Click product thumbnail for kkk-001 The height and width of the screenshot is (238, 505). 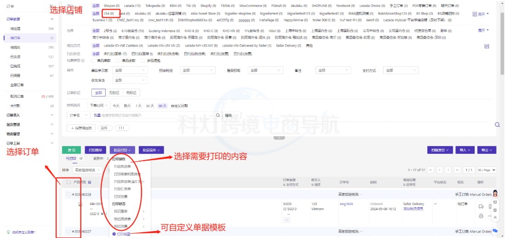pyautogui.click(x=81, y=204)
